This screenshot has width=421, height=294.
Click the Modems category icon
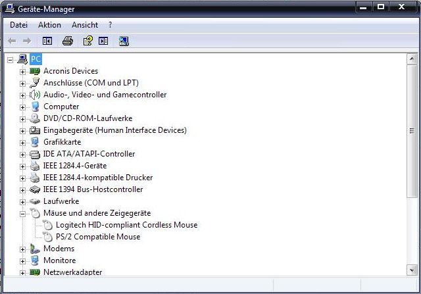(35, 249)
